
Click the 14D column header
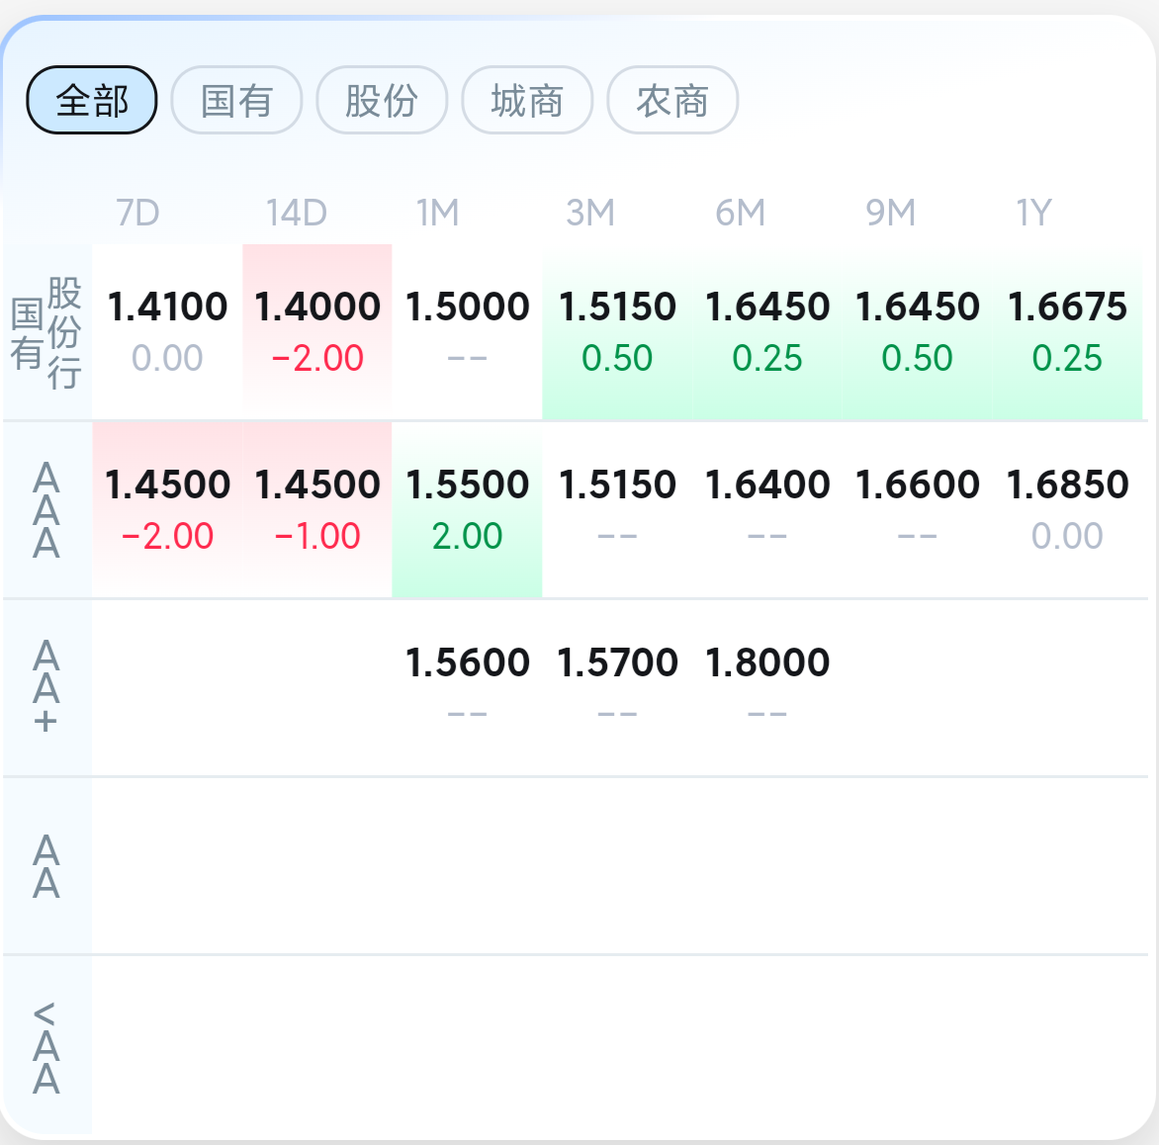(x=296, y=213)
